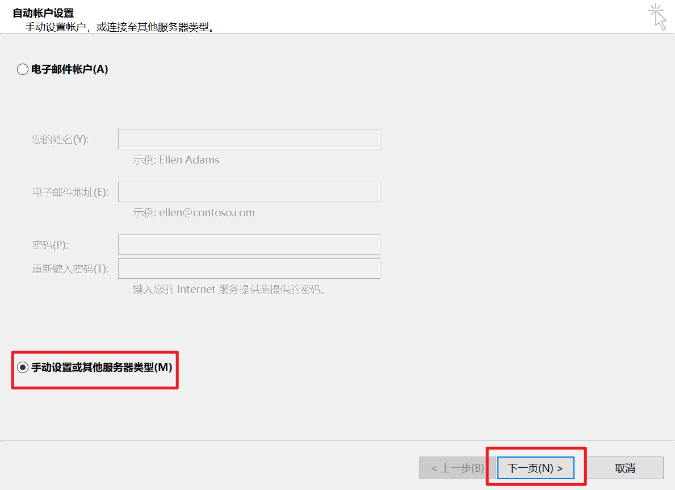The height and width of the screenshot is (490, 675).
Task: Click the 取消 button
Action: [624, 467]
